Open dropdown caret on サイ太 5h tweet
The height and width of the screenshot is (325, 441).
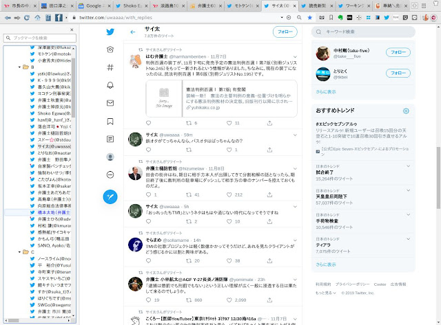pos(295,206)
